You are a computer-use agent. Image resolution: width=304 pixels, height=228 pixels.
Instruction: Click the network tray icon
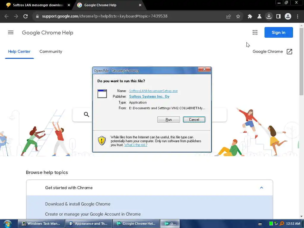(x=276, y=224)
